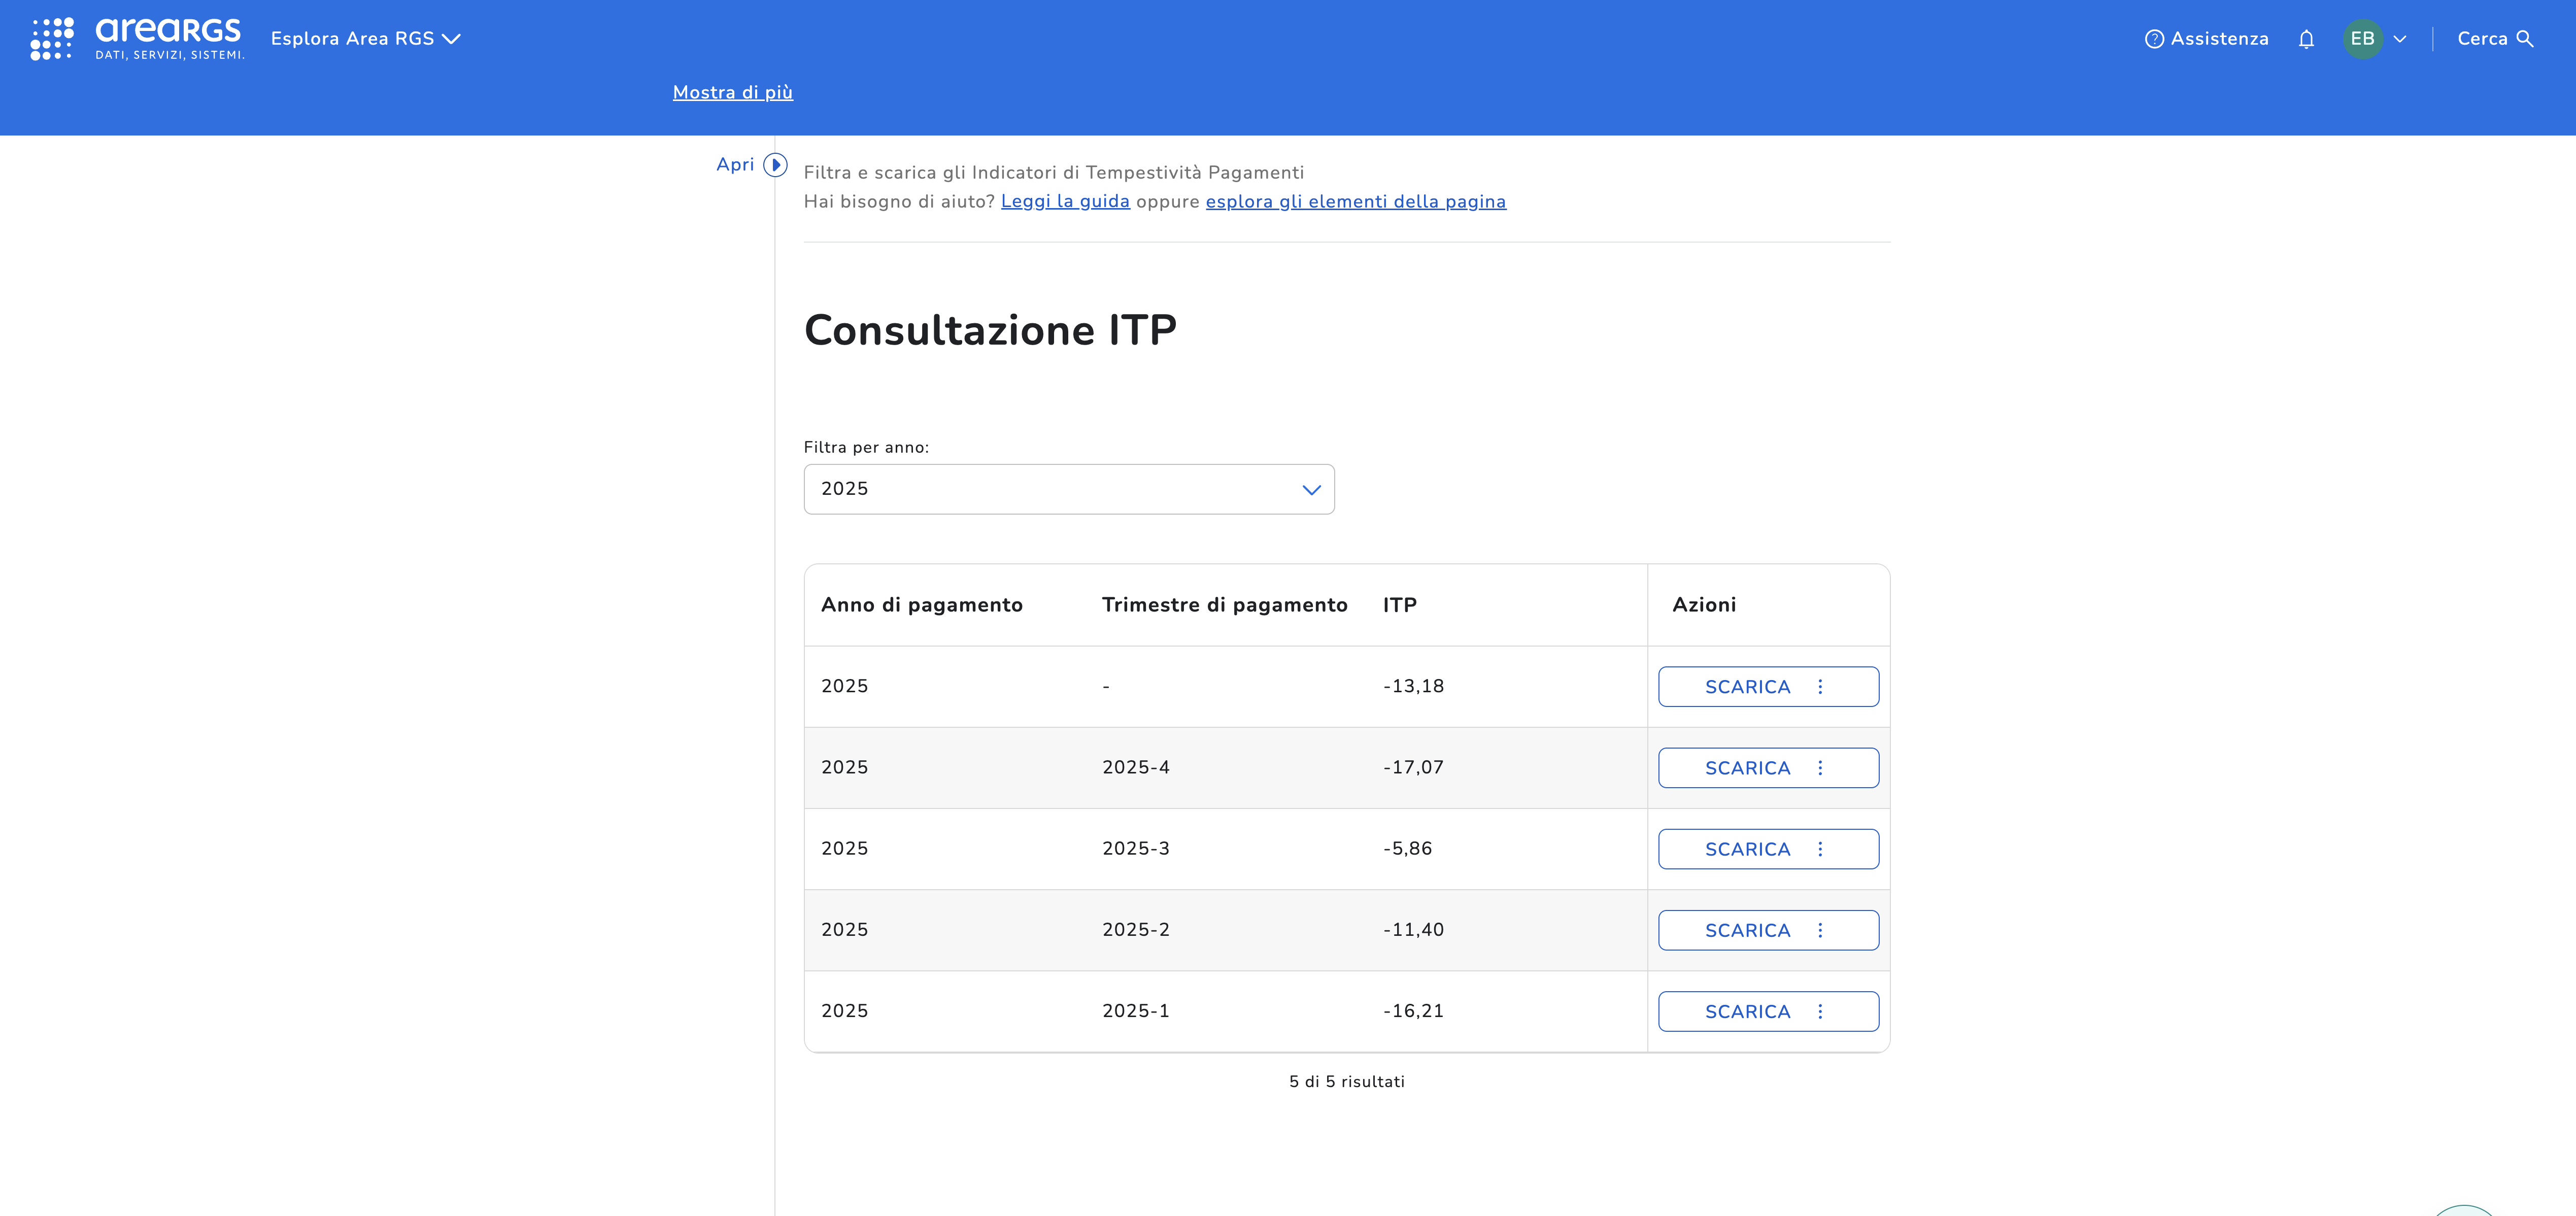This screenshot has height=1216, width=2576.
Task: Open the Filtra per anno dropdown
Action: coord(1069,489)
